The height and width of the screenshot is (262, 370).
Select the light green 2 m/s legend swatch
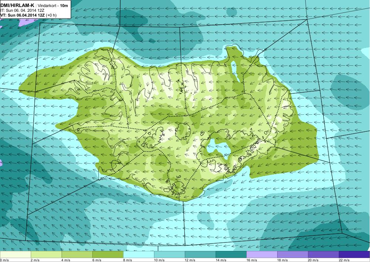pos(46,255)
